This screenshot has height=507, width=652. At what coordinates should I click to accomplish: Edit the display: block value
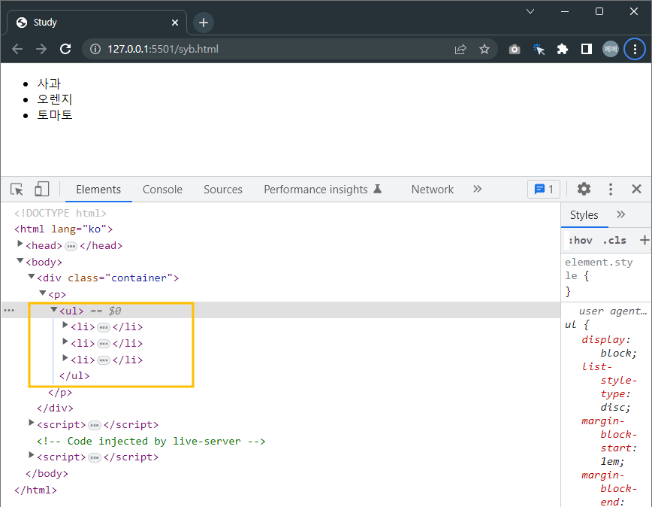617,354
